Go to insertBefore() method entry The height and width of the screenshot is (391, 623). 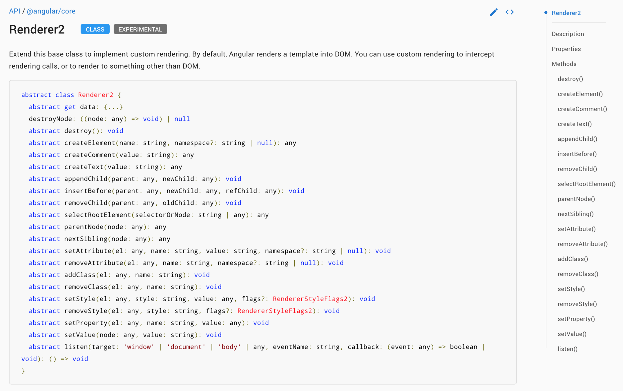tap(577, 154)
